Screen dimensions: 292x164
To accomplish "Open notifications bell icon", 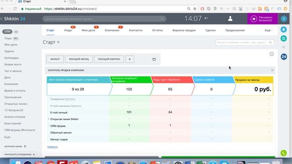I will click(284, 30).
